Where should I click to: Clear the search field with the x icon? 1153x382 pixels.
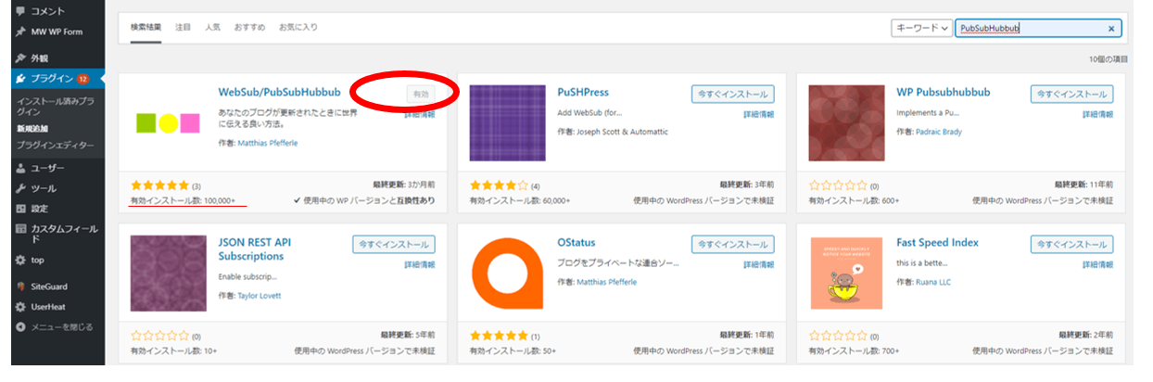tap(1111, 29)
